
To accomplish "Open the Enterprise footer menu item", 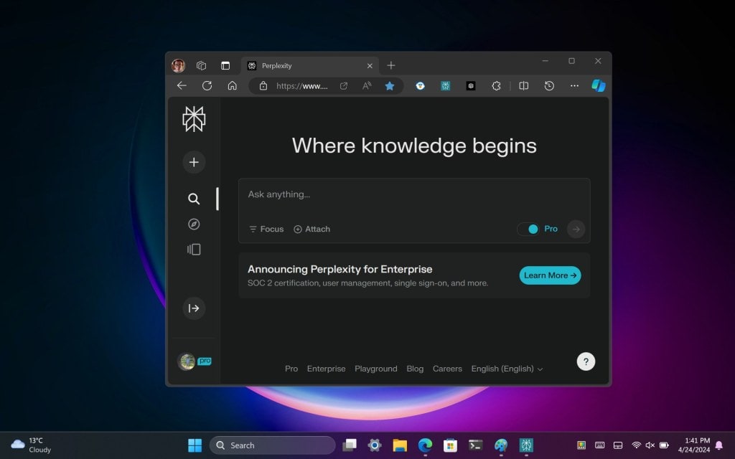I will point(326,369).
